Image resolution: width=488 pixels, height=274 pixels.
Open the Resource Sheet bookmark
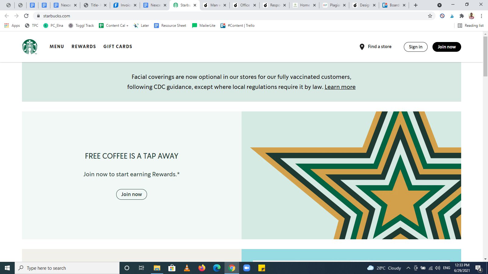click(x=170, y=26)
